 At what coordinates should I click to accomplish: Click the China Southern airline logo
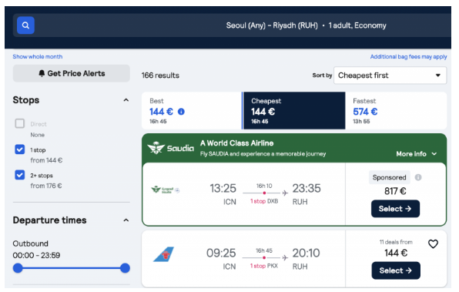[163, 254]
